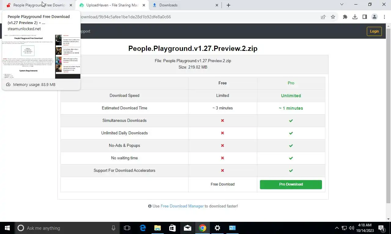391x234 pixels.
Task: Click green check for Unlimited Daily Downloads
Action: pyautogui.click(x=291, y=133)
